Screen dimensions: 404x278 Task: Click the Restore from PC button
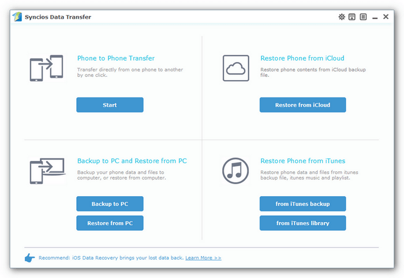tap(110, 223)
